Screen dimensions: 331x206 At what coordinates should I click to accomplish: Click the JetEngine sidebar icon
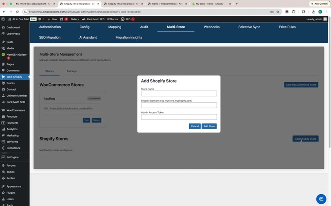[x=3, y=157]
